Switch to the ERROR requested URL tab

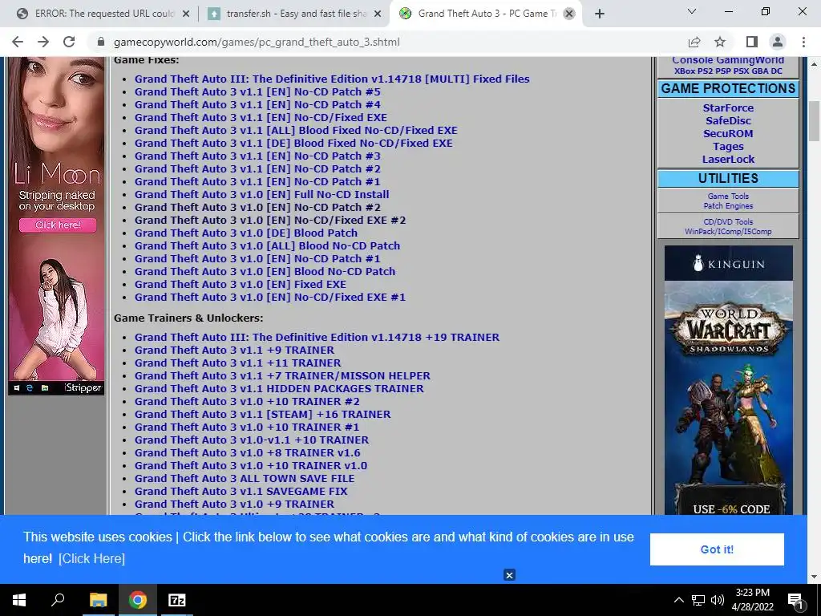pyautogui.click(x=103, y=14)
